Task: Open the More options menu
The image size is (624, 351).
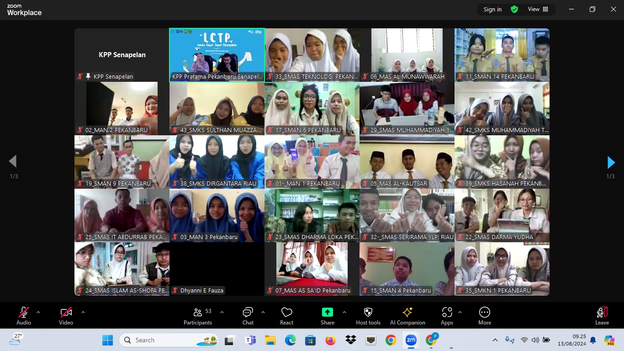Action: (x=484, y=316)
